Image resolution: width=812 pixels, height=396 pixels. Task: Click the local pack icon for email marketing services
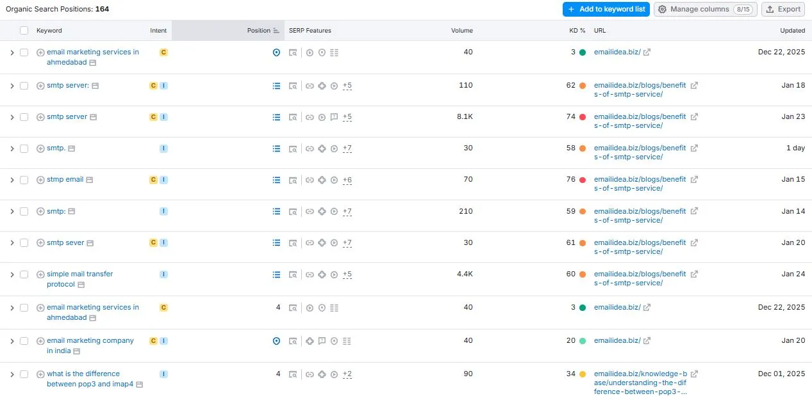[x=276, y=52]
